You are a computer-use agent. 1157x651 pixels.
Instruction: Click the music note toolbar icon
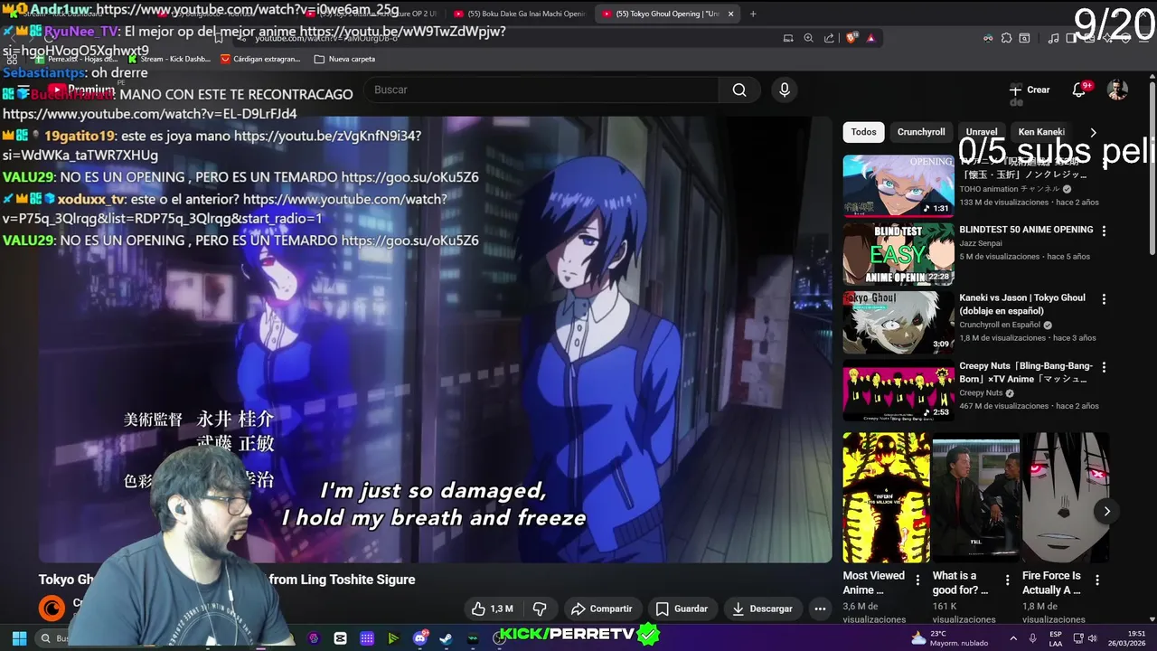(x=1053, y=38)
